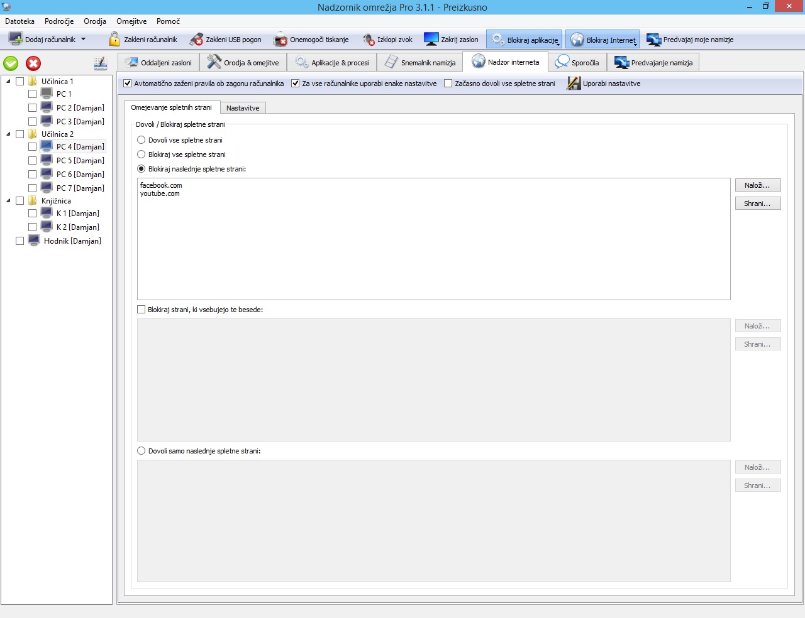Viewport: 805px width, 618px height.
Task: Collapse the Knjižnica tree group
Action: click(x=8, y=201)
